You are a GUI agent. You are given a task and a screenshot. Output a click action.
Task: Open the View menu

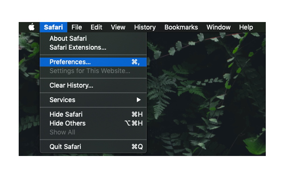tap(118, 27)
